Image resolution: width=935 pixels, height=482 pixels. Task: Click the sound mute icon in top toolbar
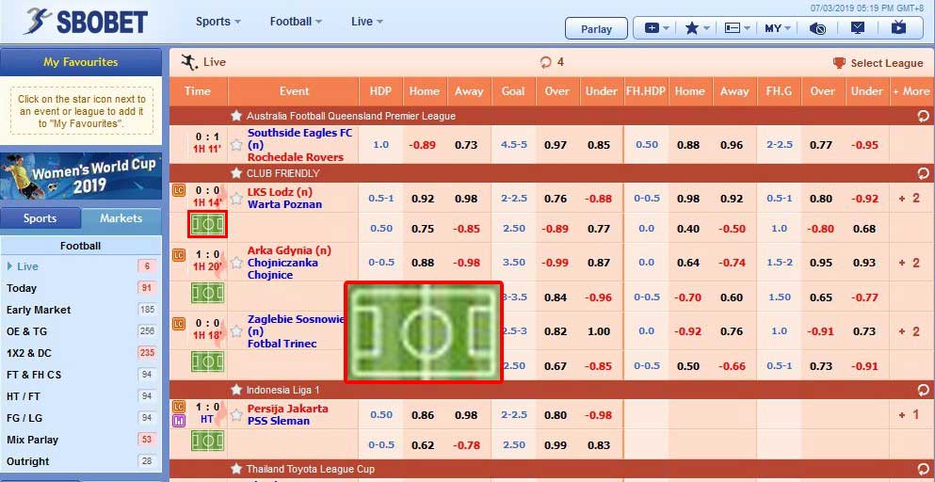[x=817, y=28]
